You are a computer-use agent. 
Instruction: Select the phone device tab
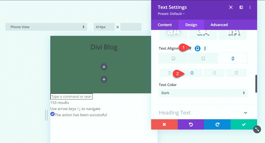click(233, 58)
